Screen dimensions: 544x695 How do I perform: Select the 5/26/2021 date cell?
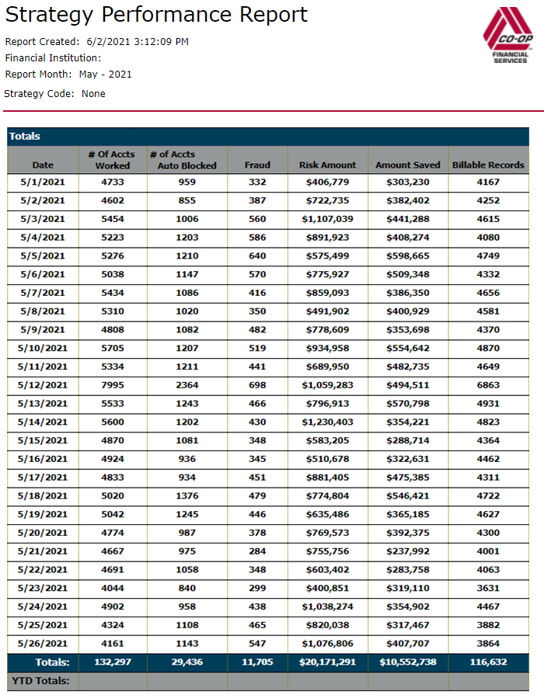(x=43, y=644)
